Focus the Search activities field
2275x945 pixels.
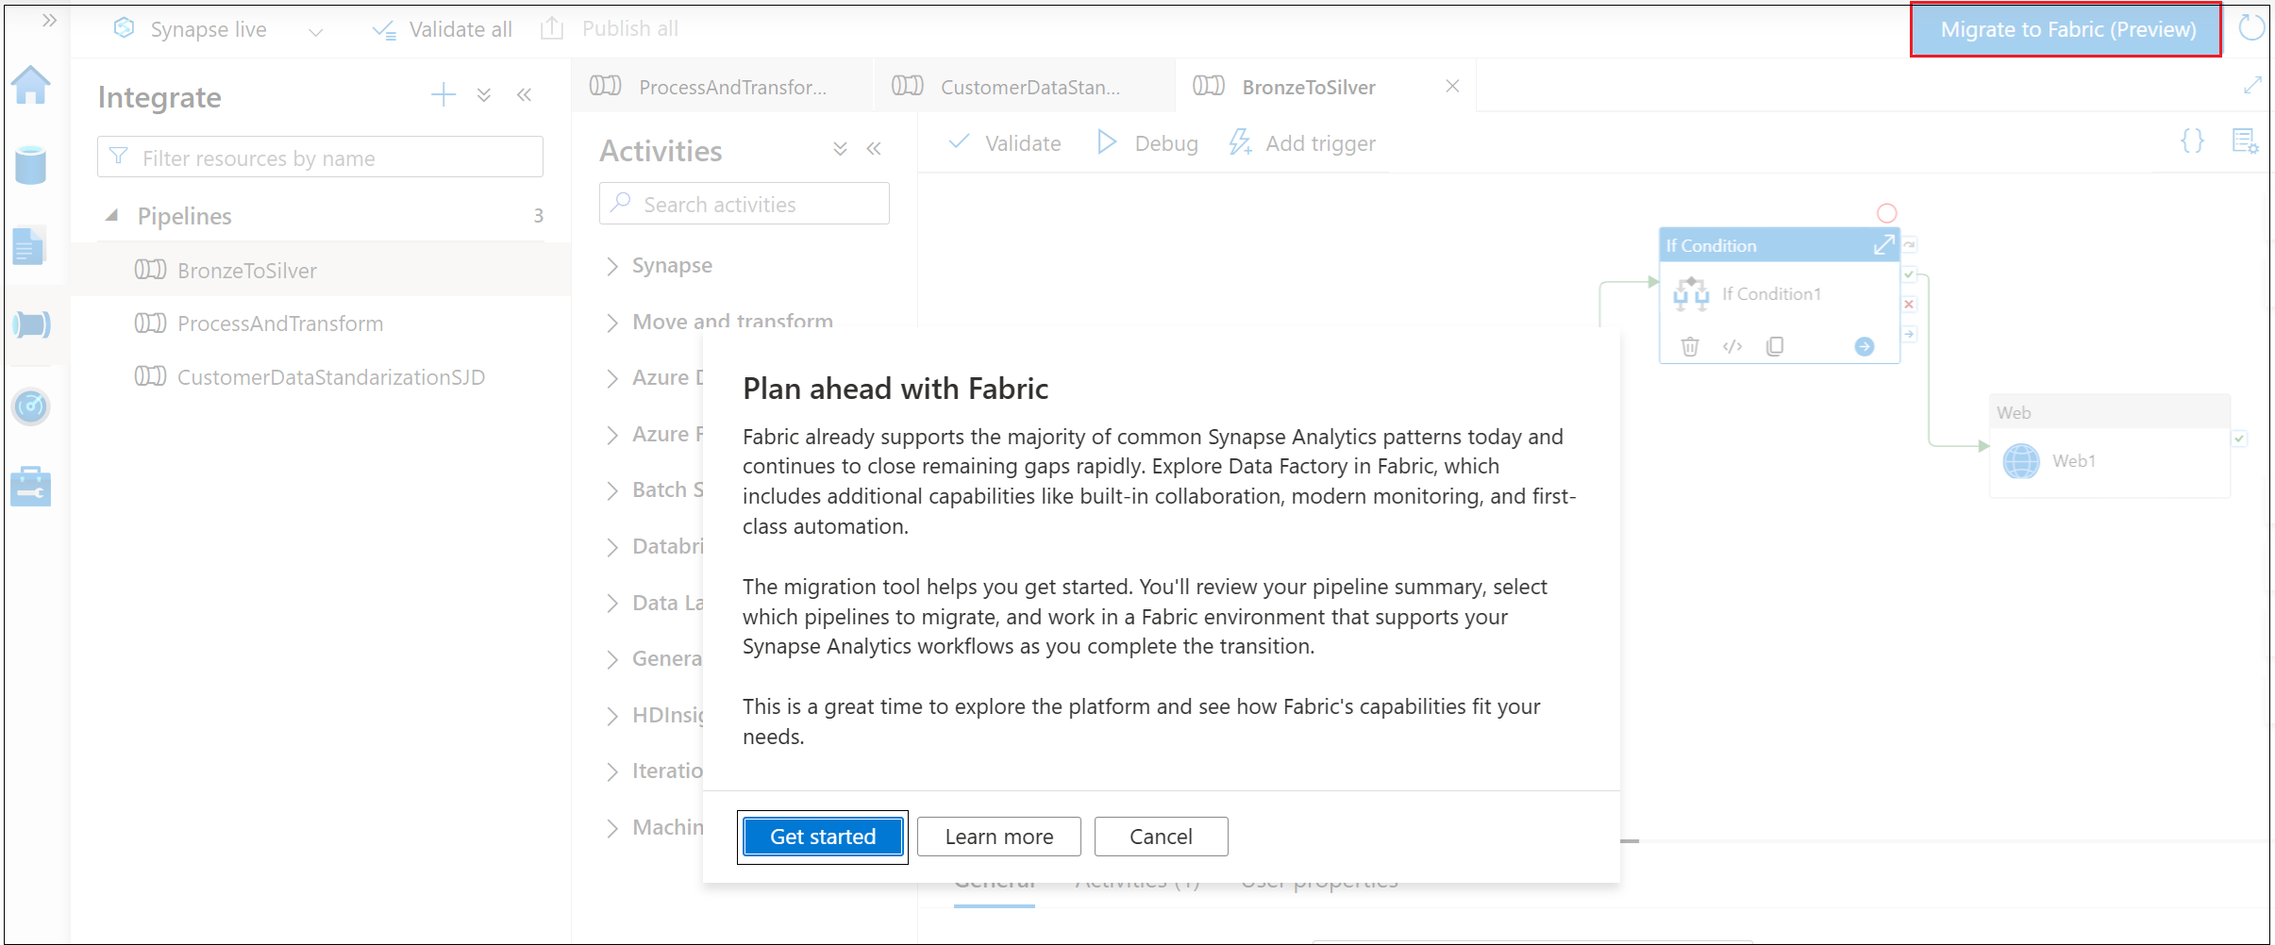click(744, 204)
